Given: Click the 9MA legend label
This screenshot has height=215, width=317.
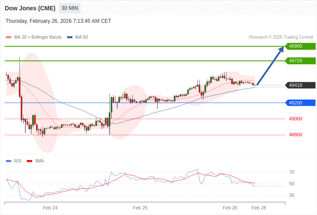Looking at the screenshot, I should (x=40, y=161).
